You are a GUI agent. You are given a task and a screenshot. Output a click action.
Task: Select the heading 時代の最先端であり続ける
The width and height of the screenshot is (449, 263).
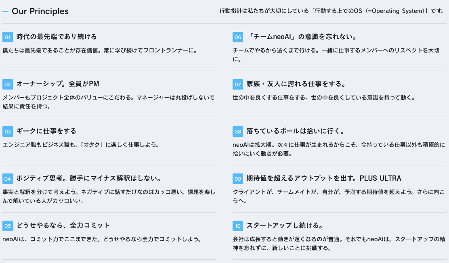coord(57,37)
